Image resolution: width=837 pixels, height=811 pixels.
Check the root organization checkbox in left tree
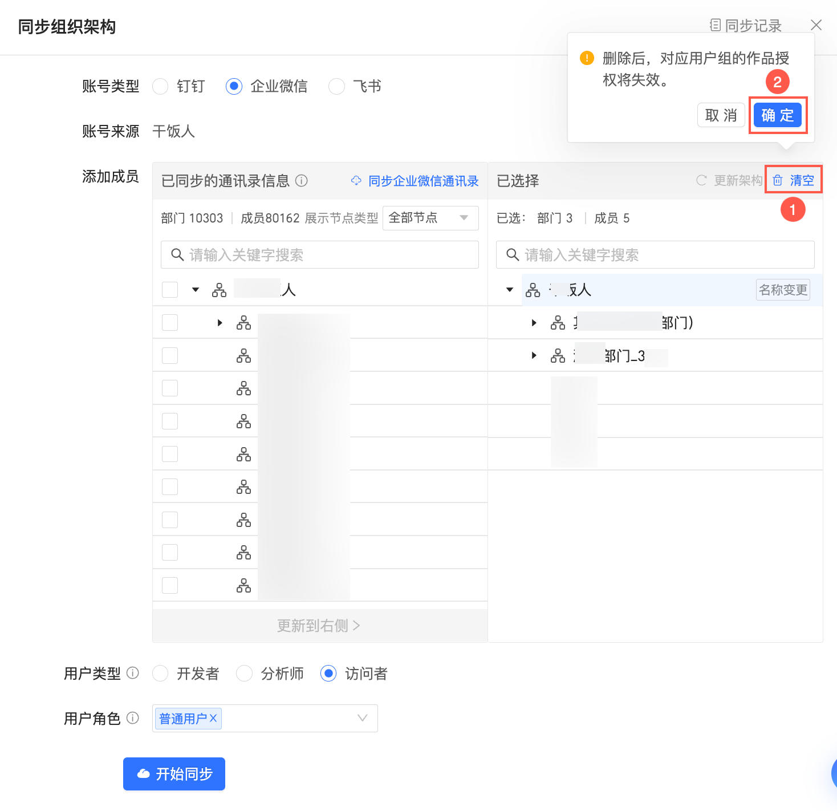170,290
